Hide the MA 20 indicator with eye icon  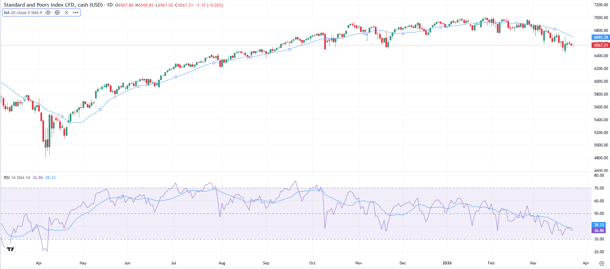click(x=48, y=12)
